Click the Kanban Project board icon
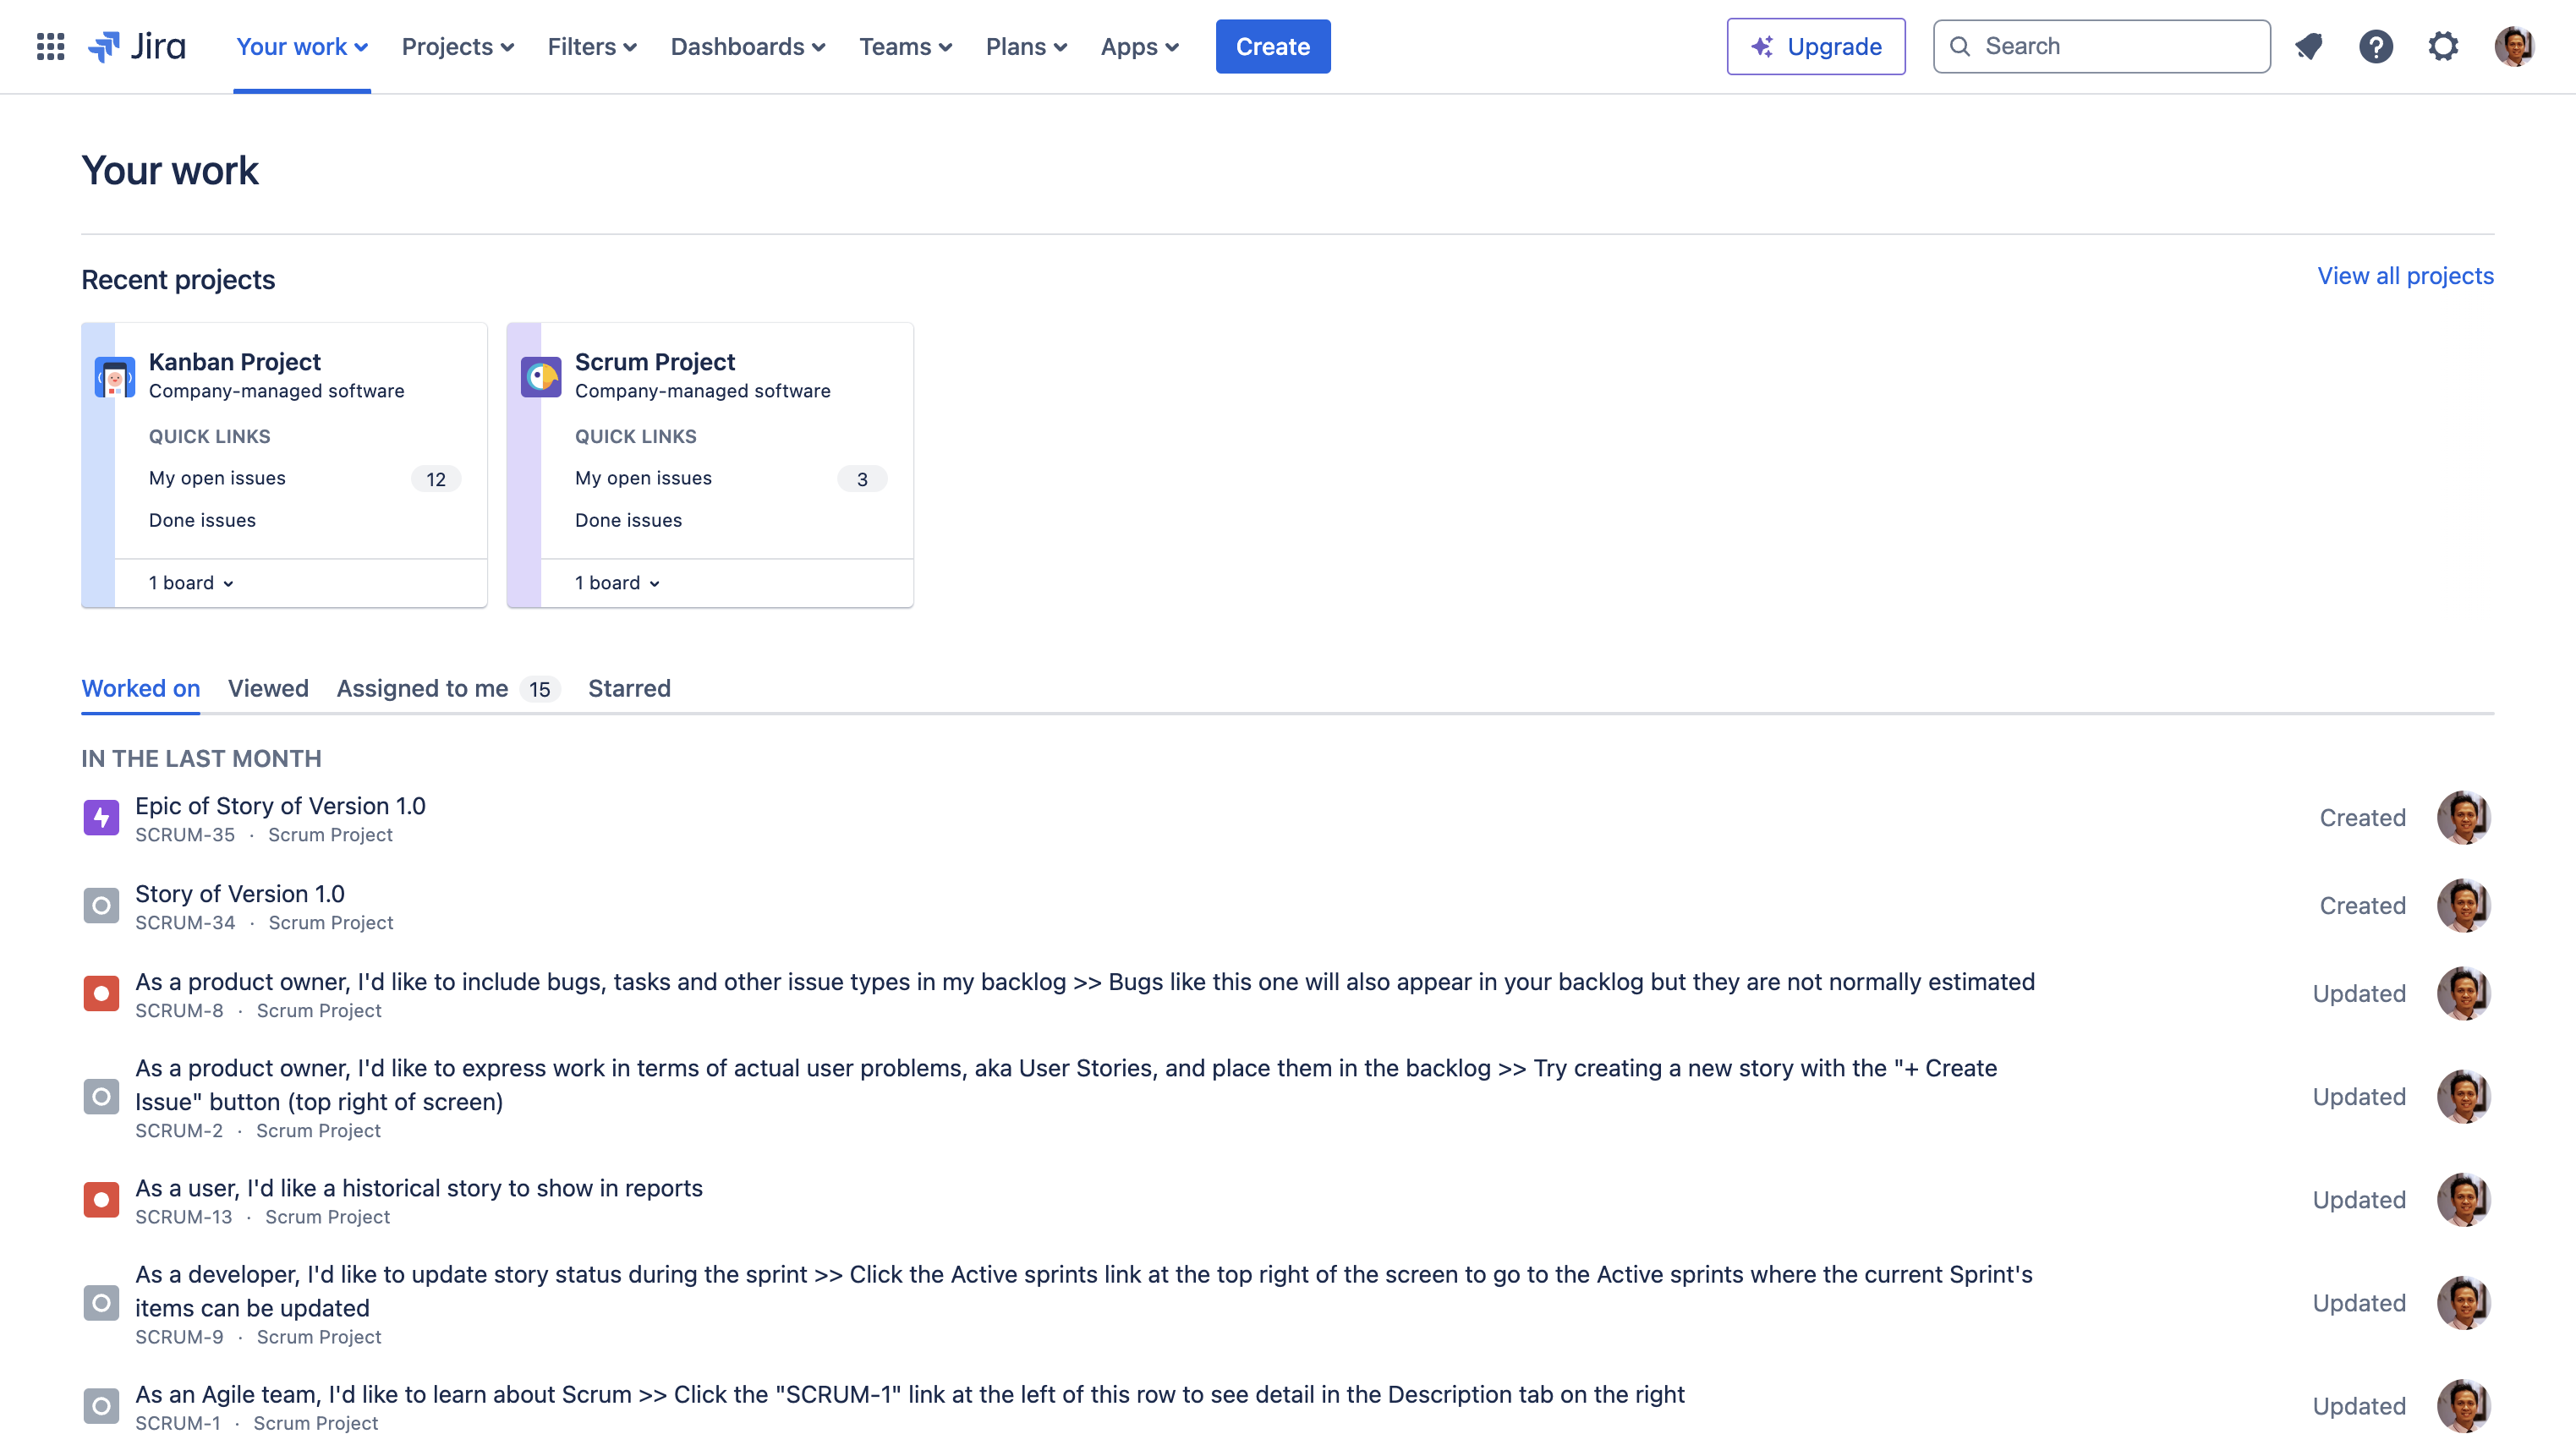 pyautogui.click(x=117, y=375)
